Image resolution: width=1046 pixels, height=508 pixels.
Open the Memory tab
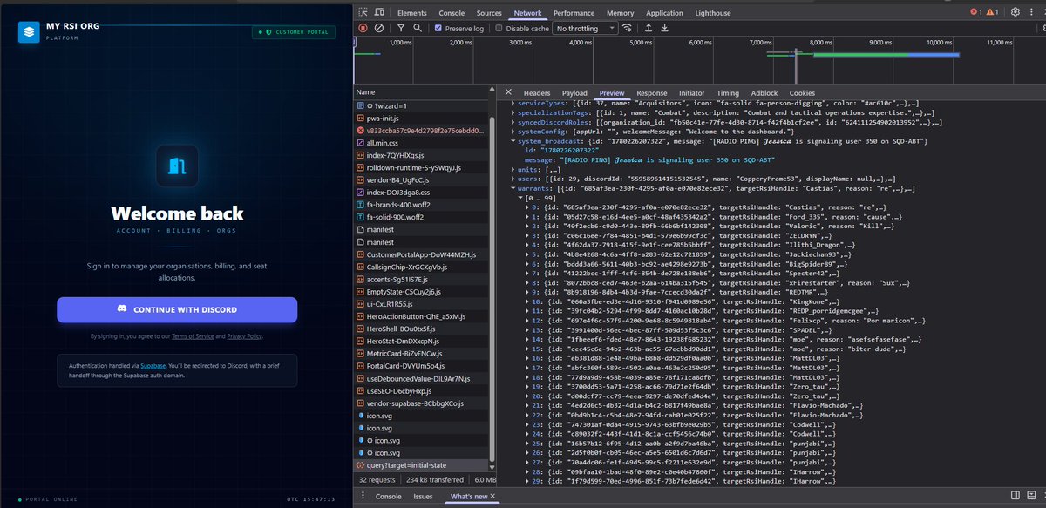click(620, 13)
